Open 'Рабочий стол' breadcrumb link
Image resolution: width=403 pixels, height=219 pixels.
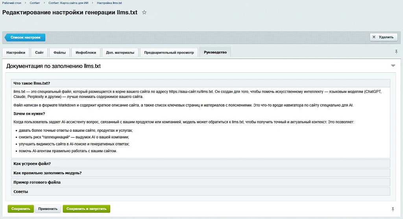point(11,3)
